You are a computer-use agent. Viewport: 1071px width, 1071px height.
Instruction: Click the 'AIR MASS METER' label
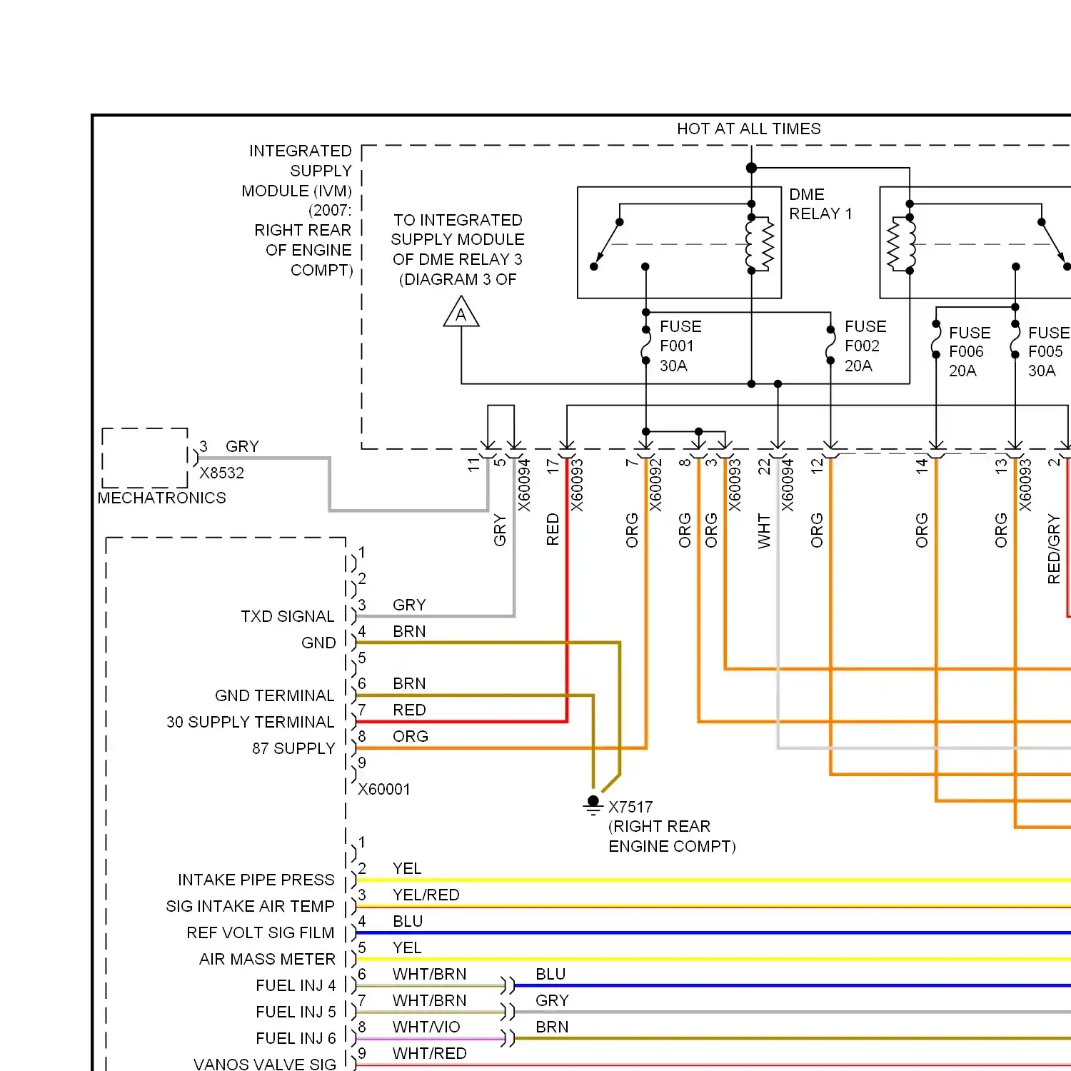[x=267, y=959]
